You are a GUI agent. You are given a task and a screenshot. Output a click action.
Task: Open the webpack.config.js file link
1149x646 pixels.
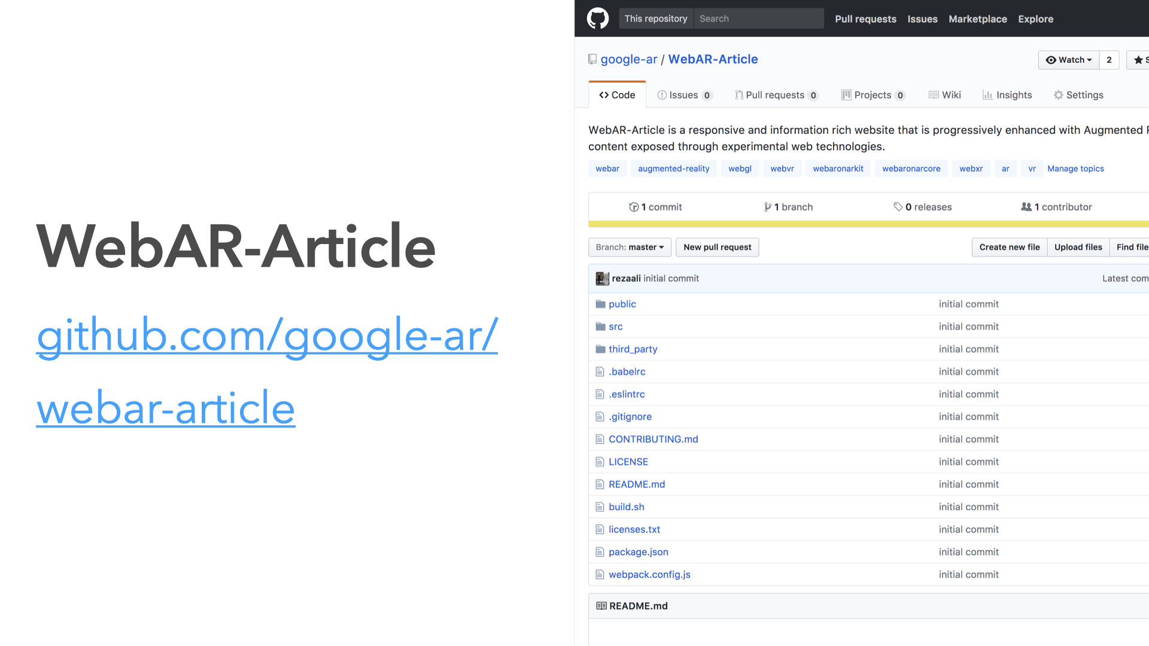click(649, 574)
